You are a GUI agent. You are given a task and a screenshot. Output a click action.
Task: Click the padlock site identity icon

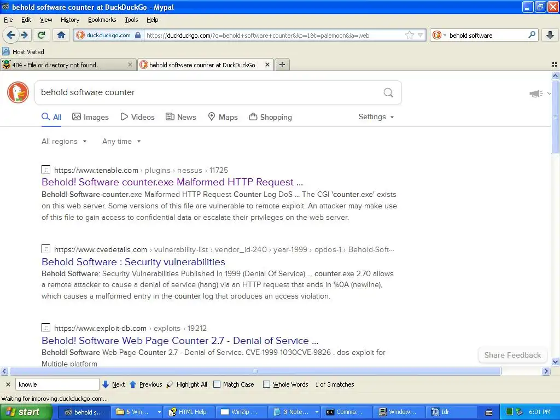[138, 35]
